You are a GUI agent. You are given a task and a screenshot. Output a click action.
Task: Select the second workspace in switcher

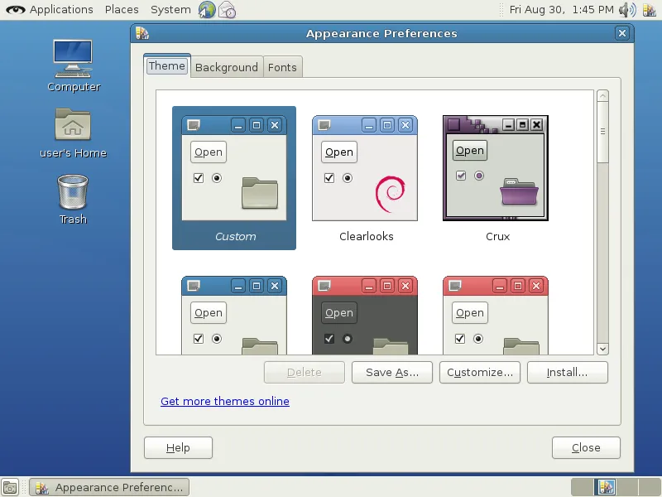point(605,487)
